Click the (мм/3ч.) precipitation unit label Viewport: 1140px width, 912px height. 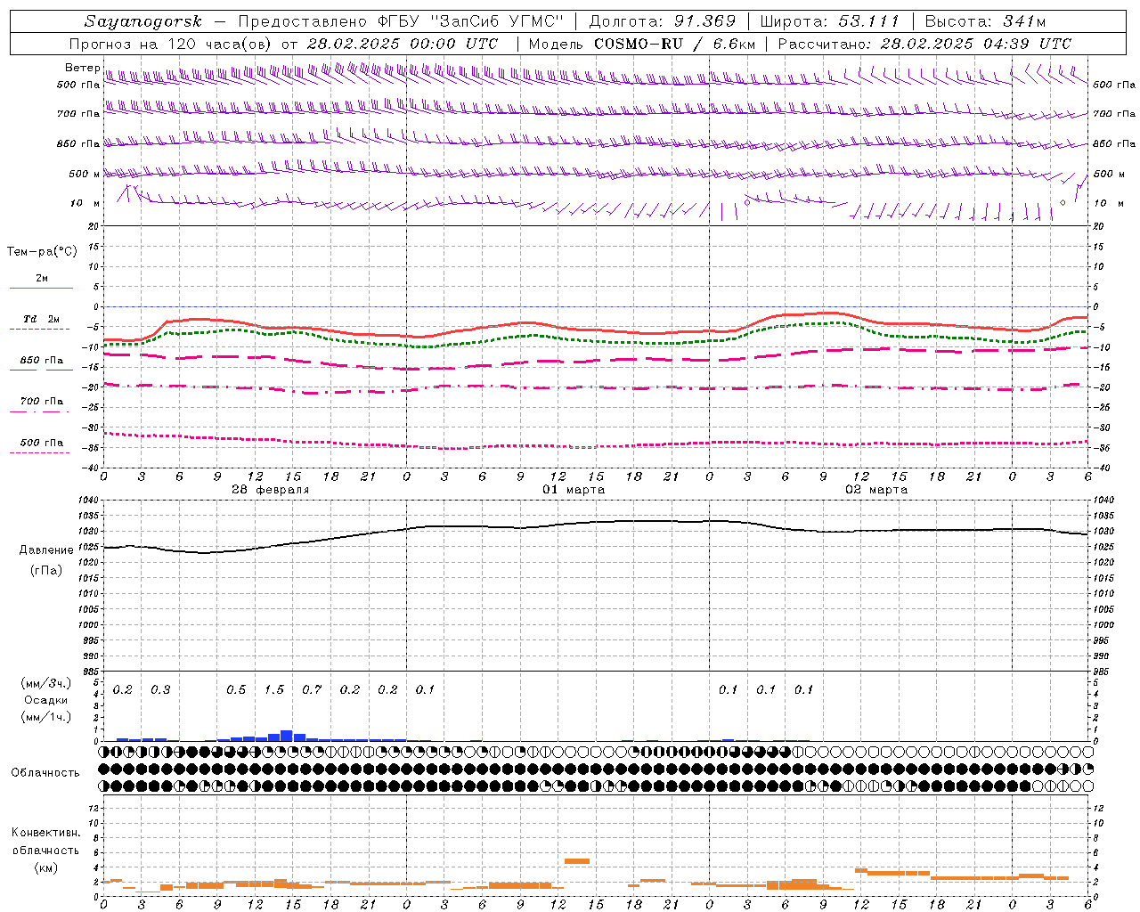pyautogui.click(x=46, y=683)
